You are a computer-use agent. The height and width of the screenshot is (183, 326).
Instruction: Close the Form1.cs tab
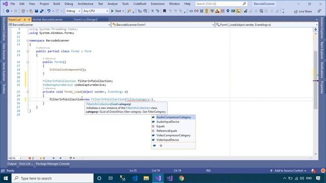tap(29, 19)
